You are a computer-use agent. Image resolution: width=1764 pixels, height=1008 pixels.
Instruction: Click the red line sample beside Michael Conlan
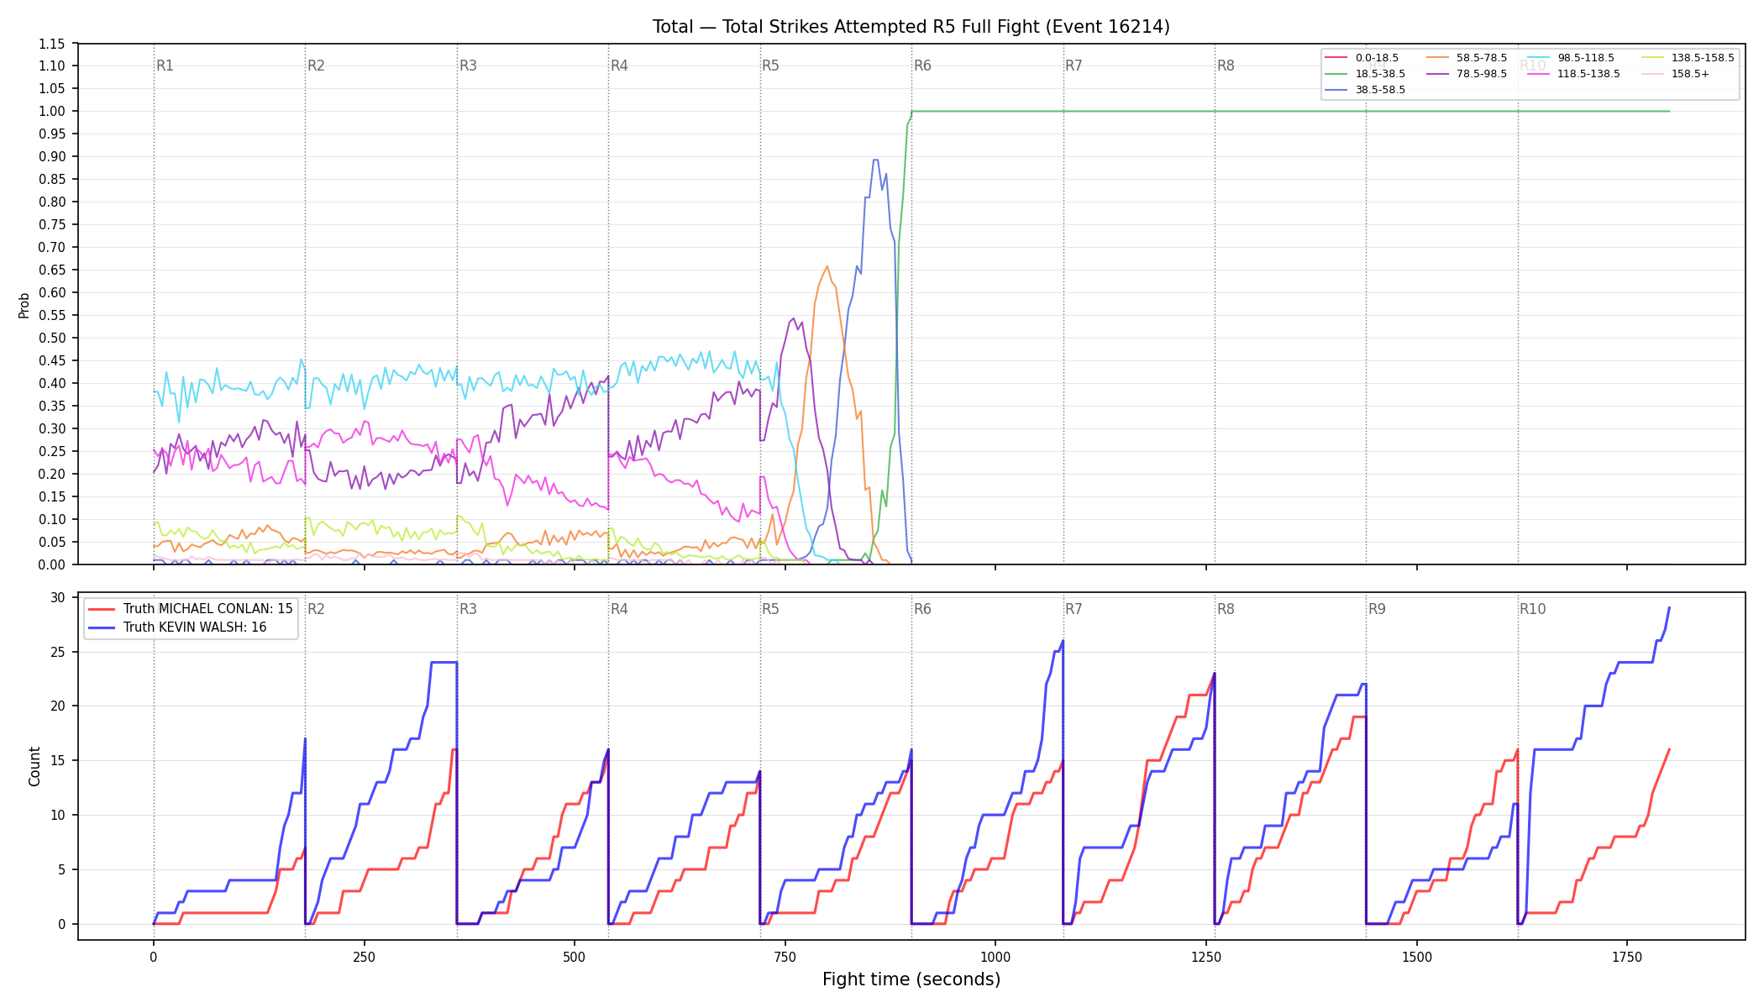tap(102, 609)
